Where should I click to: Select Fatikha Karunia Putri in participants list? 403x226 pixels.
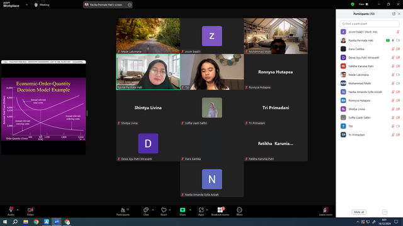[x=370, y=66]
